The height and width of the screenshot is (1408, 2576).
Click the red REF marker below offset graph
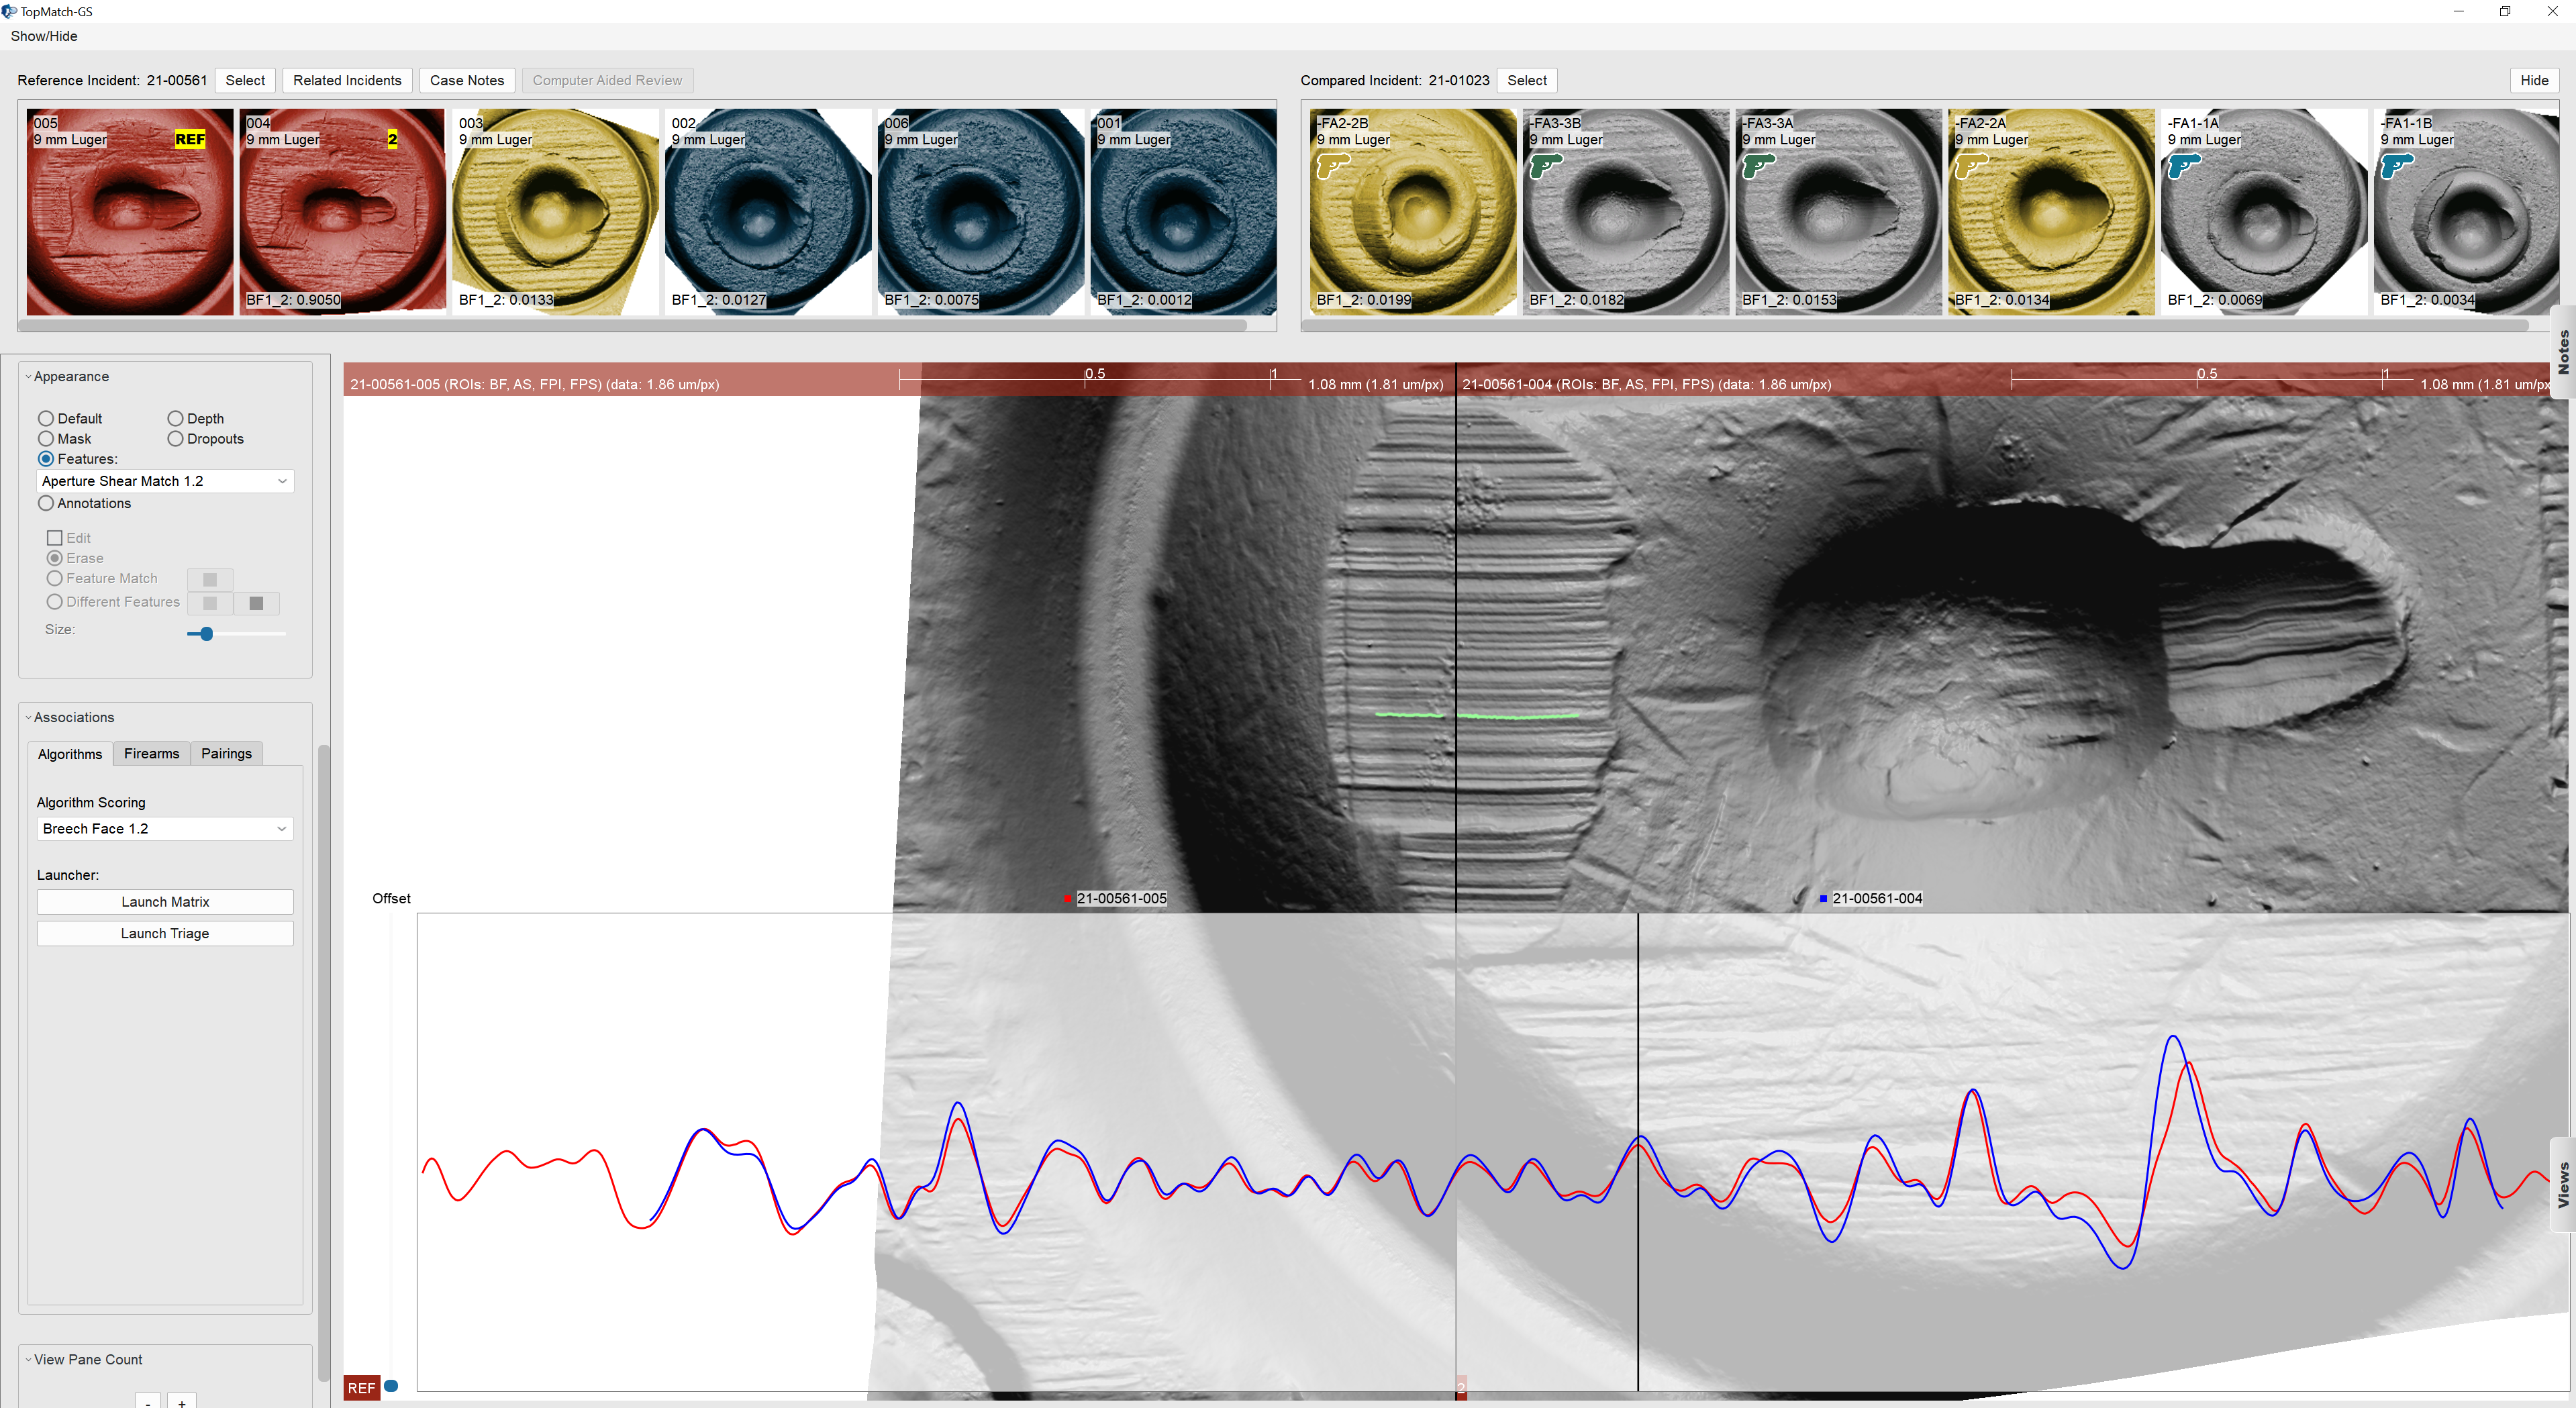(x=361, y=1387)
